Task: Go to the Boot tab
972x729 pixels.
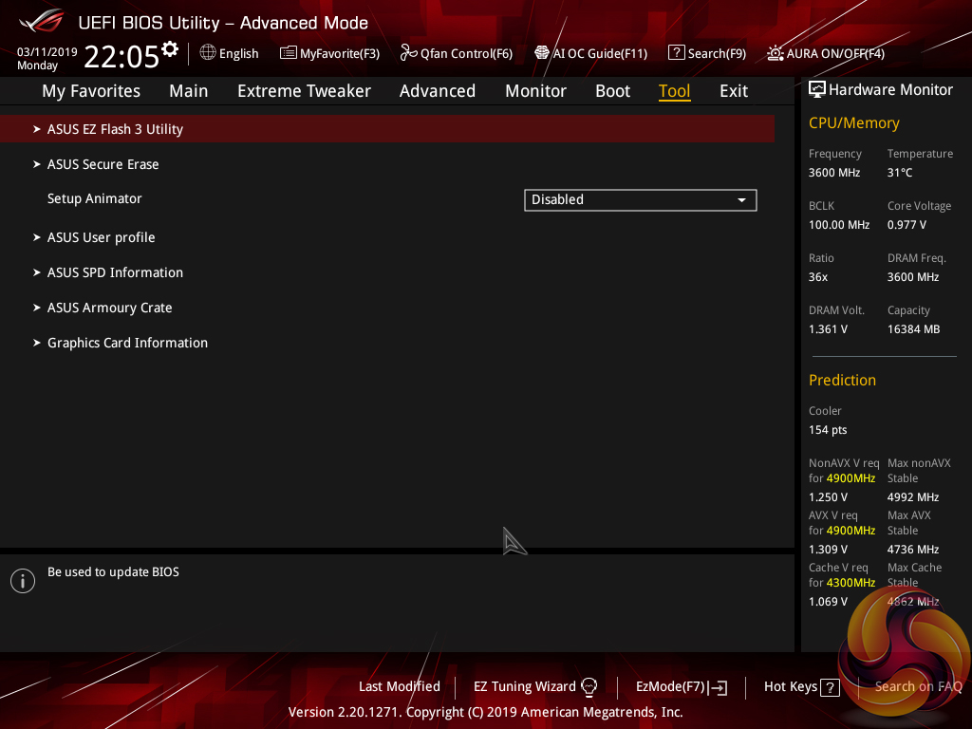Action: click(x=612, y=90)
